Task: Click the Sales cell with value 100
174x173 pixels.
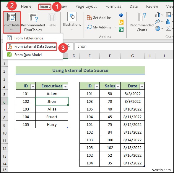Action: 110,140
